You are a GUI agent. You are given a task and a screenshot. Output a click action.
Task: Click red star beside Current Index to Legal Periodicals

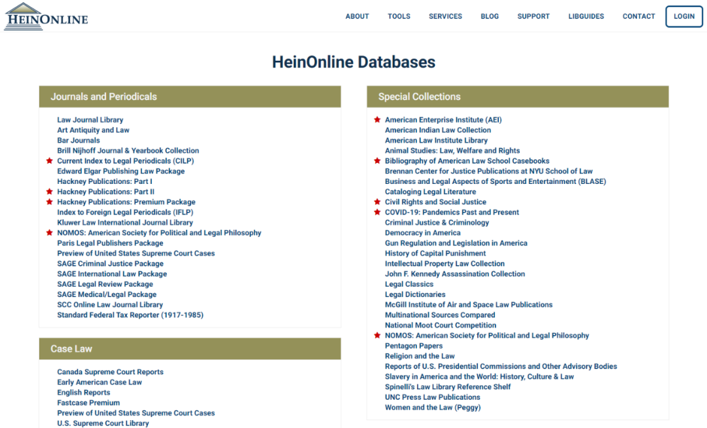tap(50, 161)
